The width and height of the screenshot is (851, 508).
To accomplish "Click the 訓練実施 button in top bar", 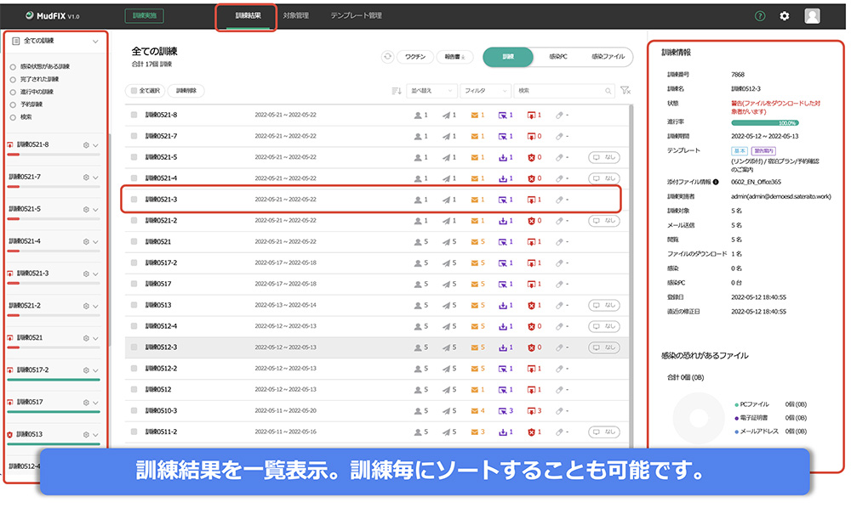I will 145,16.
